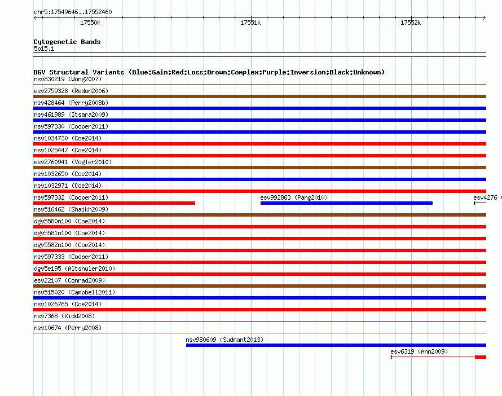Image resolution: width=502 pixels, height=396 pixels.
Task: Click the thick red block of esv6319
Action: click(481, 357)
